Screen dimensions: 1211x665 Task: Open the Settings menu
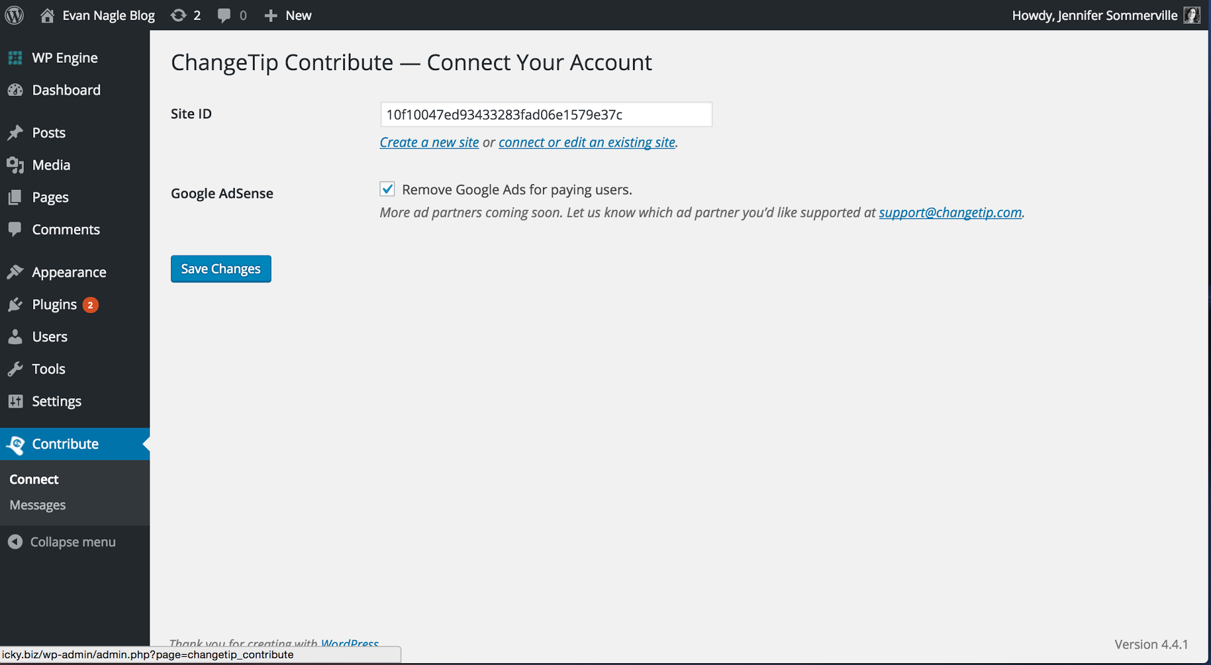pyautogui.click(x=56, y=401)
